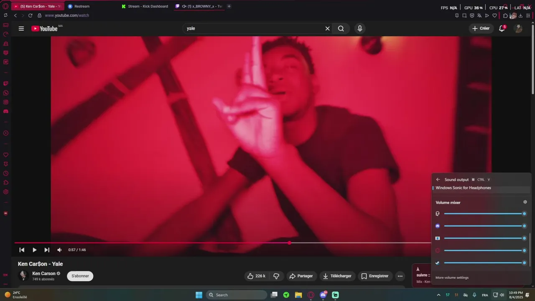Viewport: 535px width, 301px height.
Task: Save the video via Enregistrer
Action: pos(375,276)
